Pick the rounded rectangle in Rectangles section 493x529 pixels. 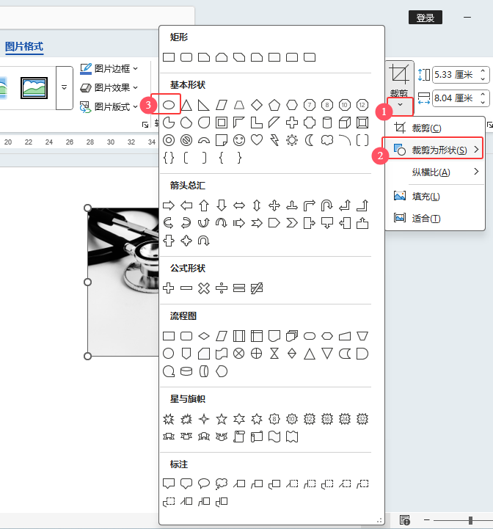coord(186,57)
